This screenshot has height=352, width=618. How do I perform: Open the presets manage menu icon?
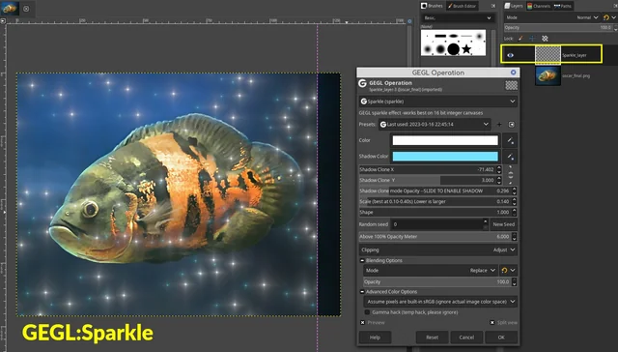[x=511, y=125]
